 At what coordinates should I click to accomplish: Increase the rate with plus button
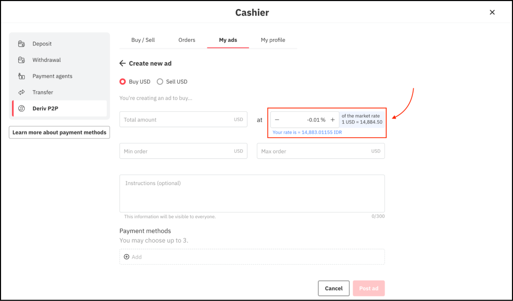tap(332, 120)
